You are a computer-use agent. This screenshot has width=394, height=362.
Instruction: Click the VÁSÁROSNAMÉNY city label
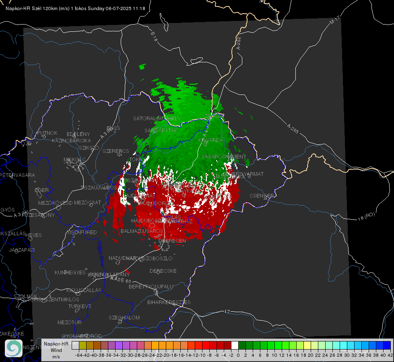pos(224,156)
